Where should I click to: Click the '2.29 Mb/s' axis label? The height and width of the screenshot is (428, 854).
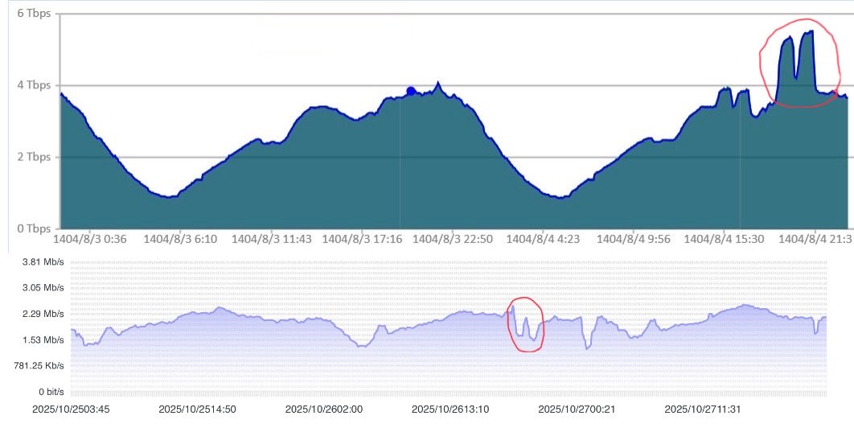click(x=43, y=314)
